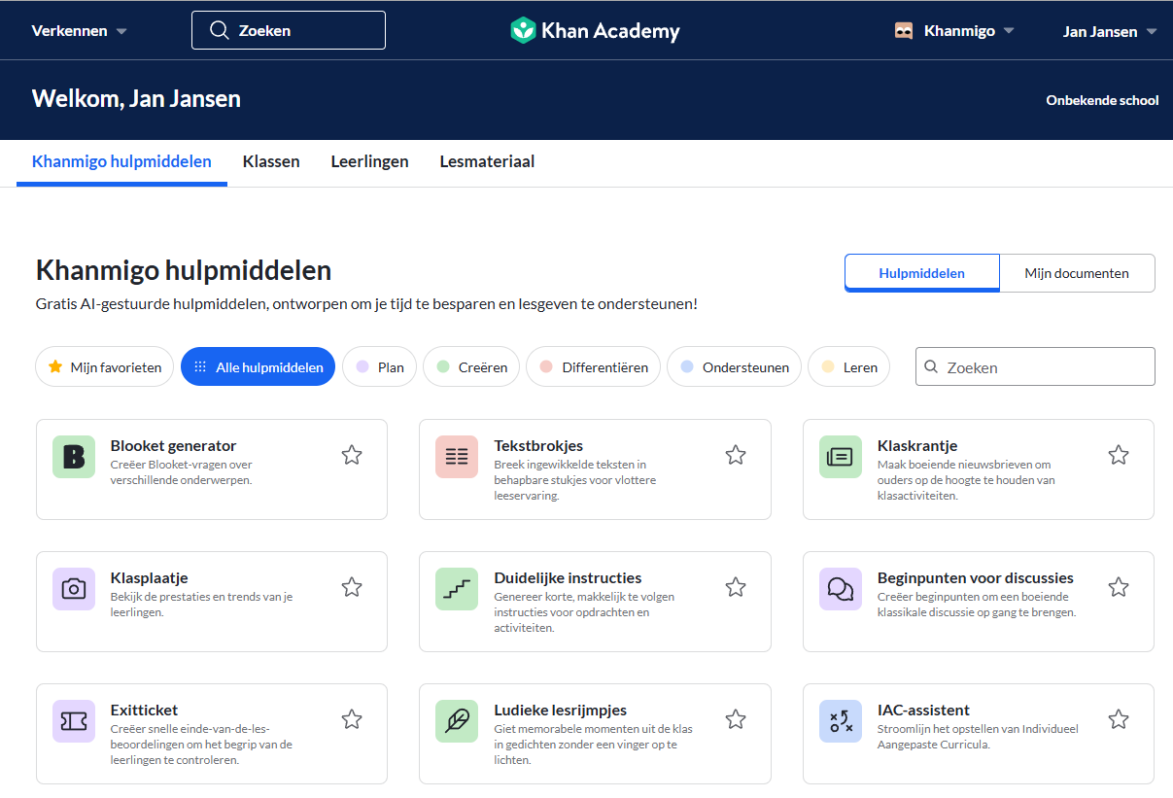Screen dimensions: 1173x798
Task: Open the IAC-assistent icon
Action: point(841,721)
